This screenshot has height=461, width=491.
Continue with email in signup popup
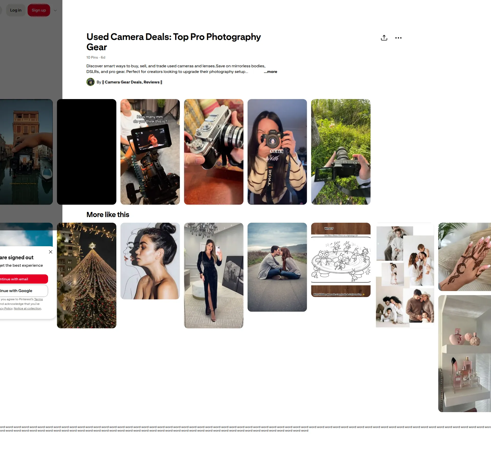click(24, 279)
